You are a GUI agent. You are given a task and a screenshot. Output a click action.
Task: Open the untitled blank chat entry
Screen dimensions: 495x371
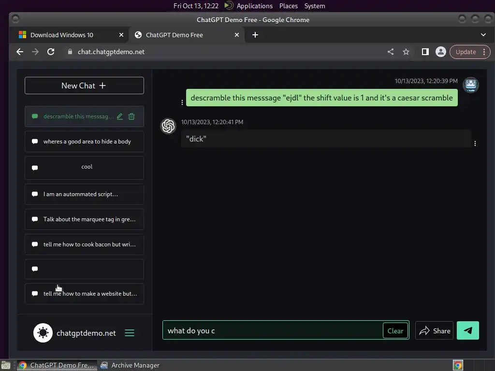(84, 269)
